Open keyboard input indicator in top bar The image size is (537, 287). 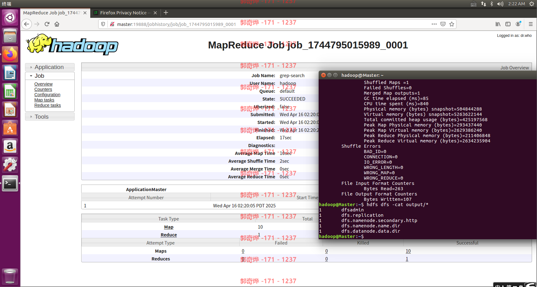coord(474,4)
